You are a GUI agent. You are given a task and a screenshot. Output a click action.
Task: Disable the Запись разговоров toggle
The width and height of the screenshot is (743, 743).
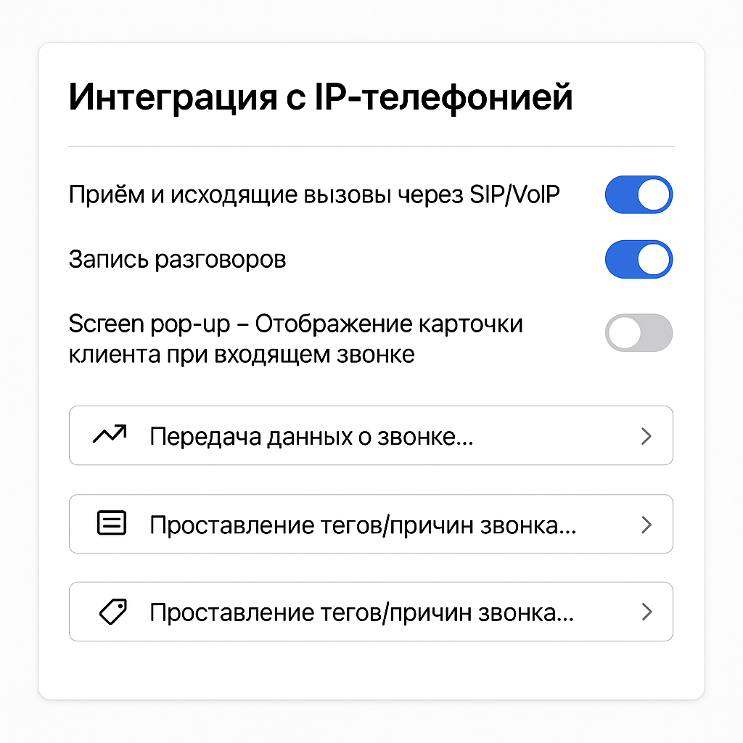pyautogui.click(x=639, y=259)
